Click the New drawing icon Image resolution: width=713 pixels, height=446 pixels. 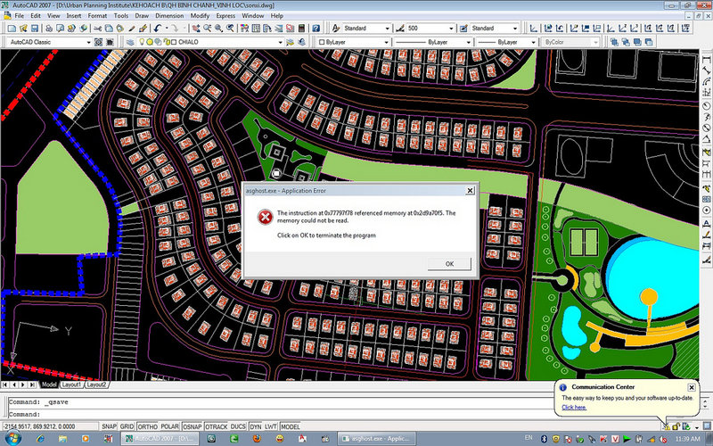pyautogui.click(x=9, y=29)
